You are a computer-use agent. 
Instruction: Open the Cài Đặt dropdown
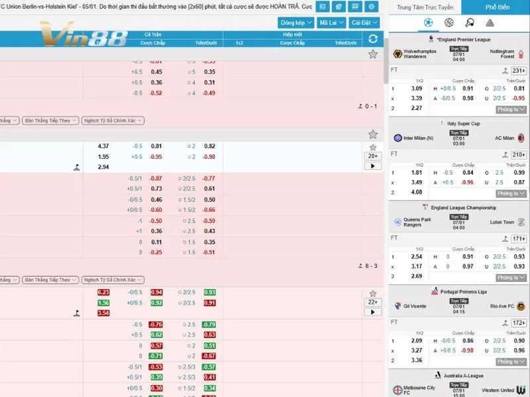click(x=364, y=22)
